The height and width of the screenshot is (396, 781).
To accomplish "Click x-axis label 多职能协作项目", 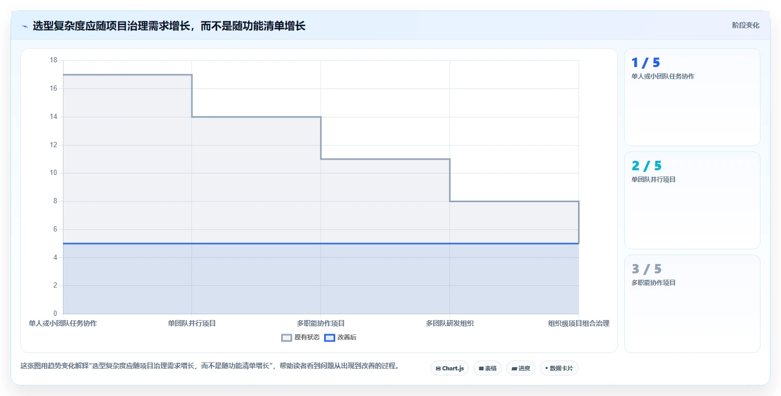I will pos(321,323).
